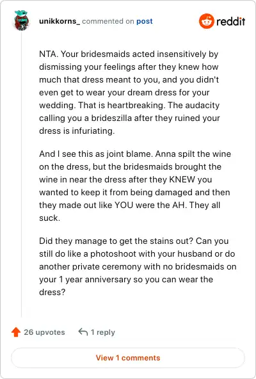Click the curved reply arrow icon
256x379 pixels.
coord(83,332)
